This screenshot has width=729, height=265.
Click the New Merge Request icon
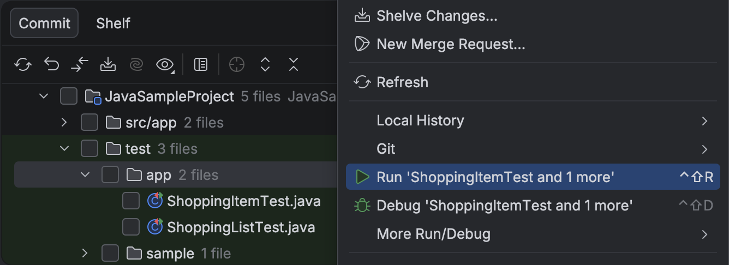click(x=362, y=44)
